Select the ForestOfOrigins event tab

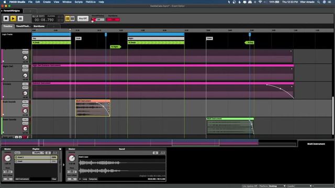coord(12,10)
